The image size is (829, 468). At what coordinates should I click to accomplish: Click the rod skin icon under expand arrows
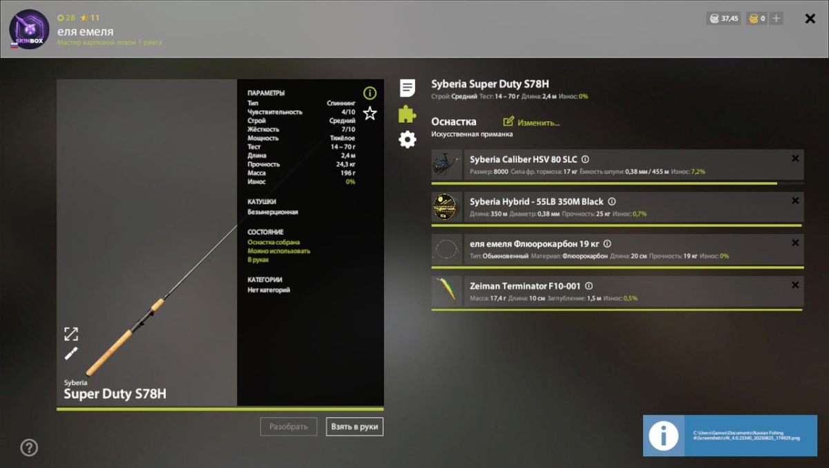tap(71, 353)
